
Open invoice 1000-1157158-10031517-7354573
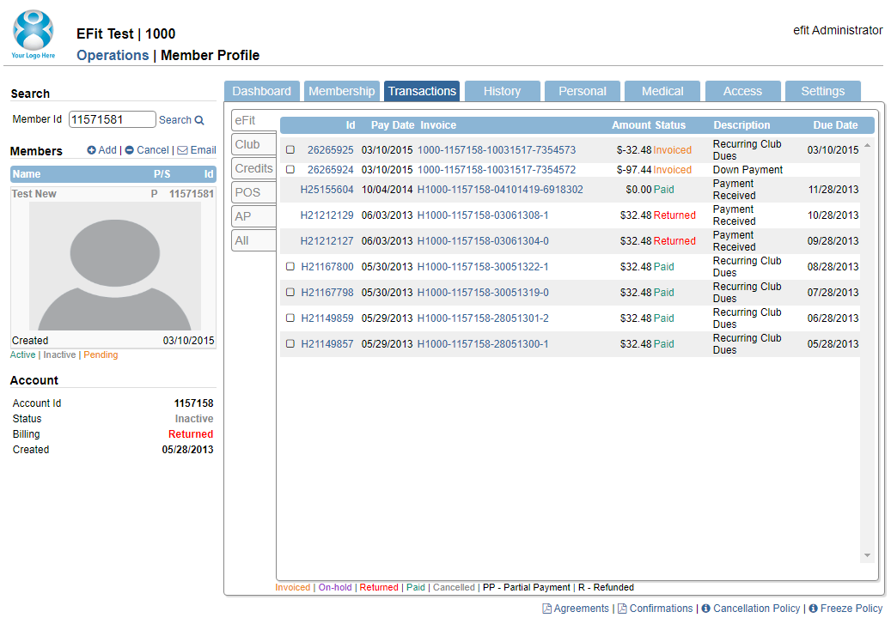[497, 150]
